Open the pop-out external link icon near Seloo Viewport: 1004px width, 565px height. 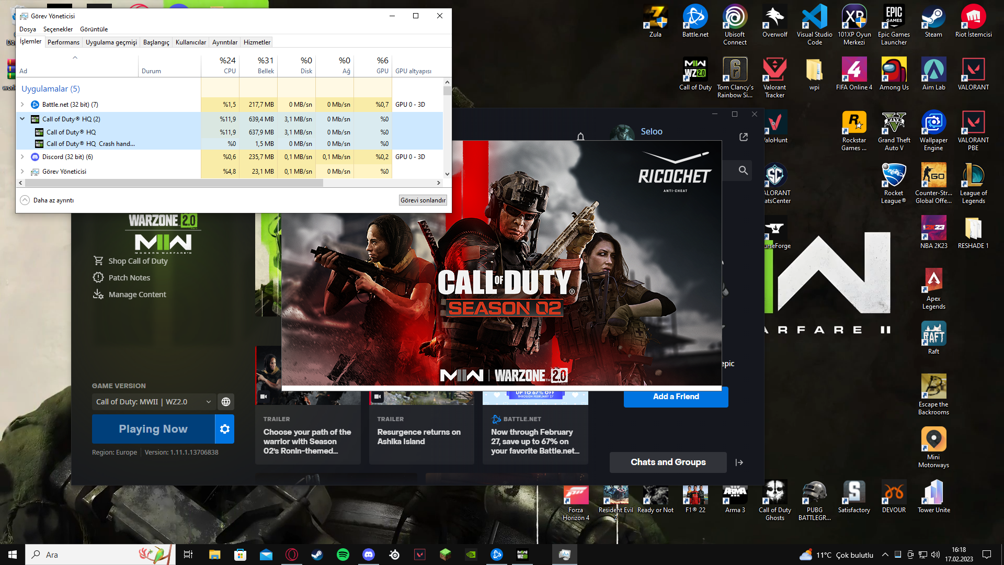[744, 137]
